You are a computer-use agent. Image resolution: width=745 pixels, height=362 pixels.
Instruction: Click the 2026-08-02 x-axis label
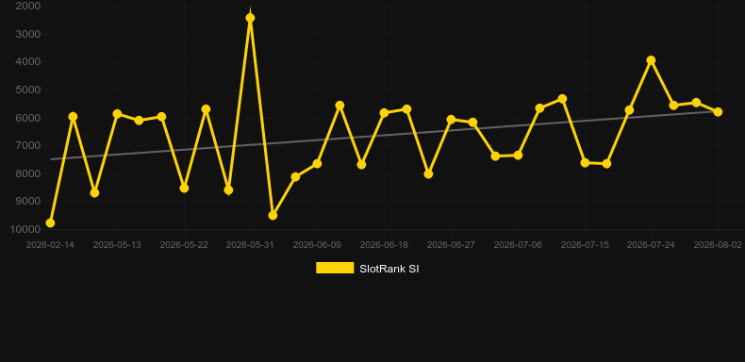tap(718, 245)
